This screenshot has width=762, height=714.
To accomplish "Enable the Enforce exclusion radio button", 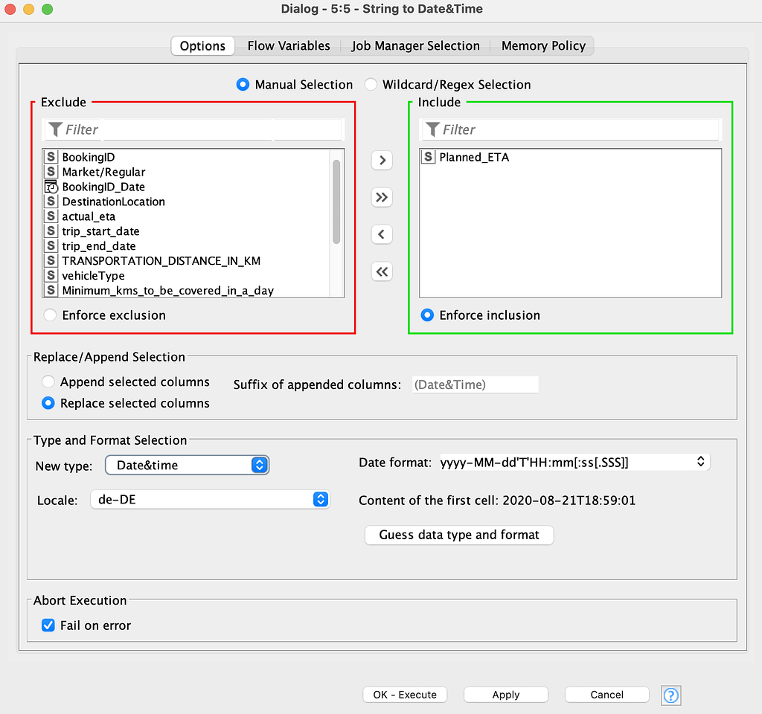I will click(49, 315).
